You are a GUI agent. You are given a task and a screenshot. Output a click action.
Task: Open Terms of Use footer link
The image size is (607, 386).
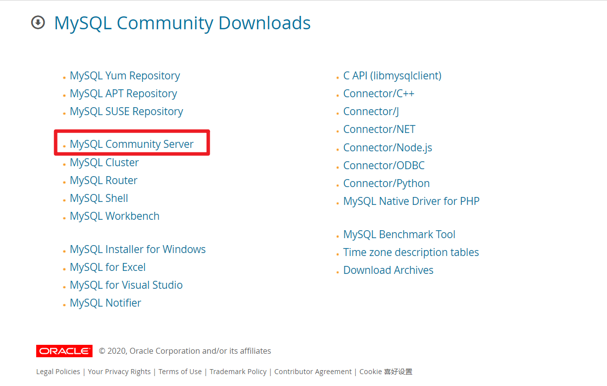[x=180, y=372]
